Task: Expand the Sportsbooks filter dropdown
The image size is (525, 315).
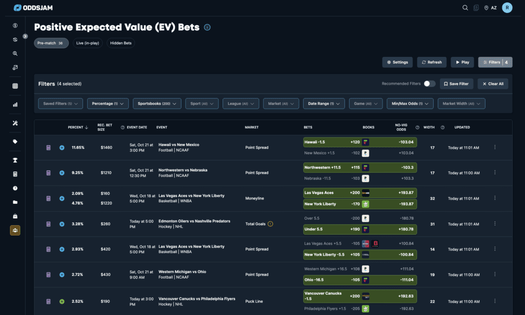Action: coord(157,104)
